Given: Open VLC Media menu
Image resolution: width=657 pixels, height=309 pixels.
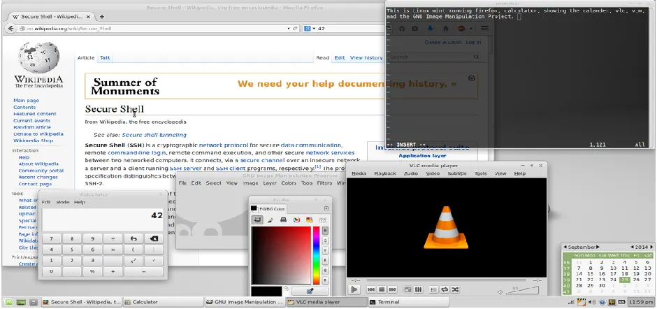Looking at the screenshot, I should click(359, 173).
